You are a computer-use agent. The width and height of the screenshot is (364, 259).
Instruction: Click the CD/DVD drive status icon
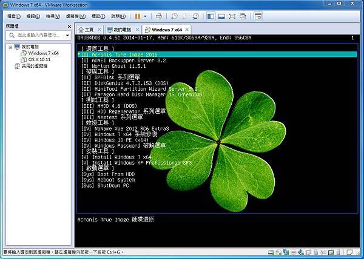tap(278, 252)
